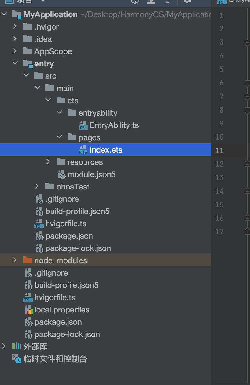This screenshot has width=250, height=385.
Task: Click the AppScope folder icon
Action: 28,51
